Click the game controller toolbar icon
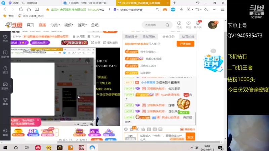Image resolution: width=269 pixels, height=151 pixels. pos(165,10)
